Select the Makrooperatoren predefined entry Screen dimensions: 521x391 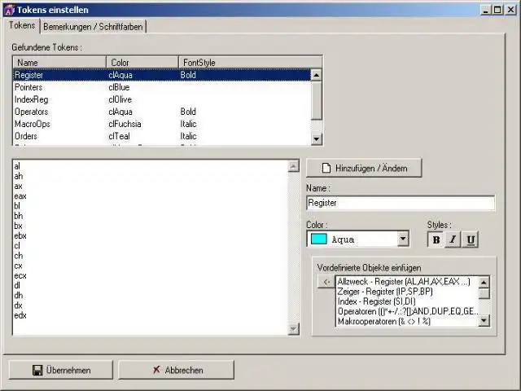coord(407,322)
